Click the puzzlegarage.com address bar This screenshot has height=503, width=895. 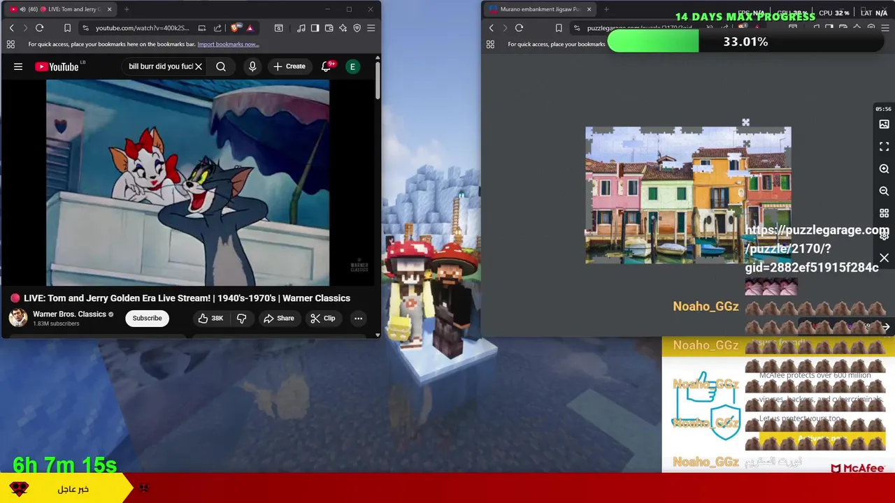639,28
